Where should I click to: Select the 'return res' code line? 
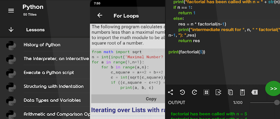pos(189,41)
